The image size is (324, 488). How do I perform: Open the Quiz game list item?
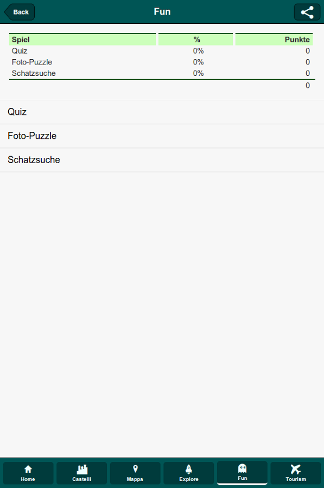click(x=162, y=112)
